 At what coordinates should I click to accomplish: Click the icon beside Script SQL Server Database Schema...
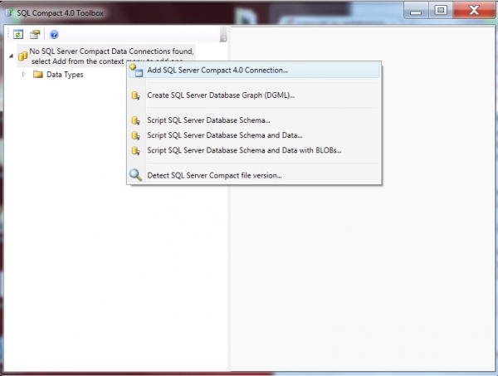[135, 120]
